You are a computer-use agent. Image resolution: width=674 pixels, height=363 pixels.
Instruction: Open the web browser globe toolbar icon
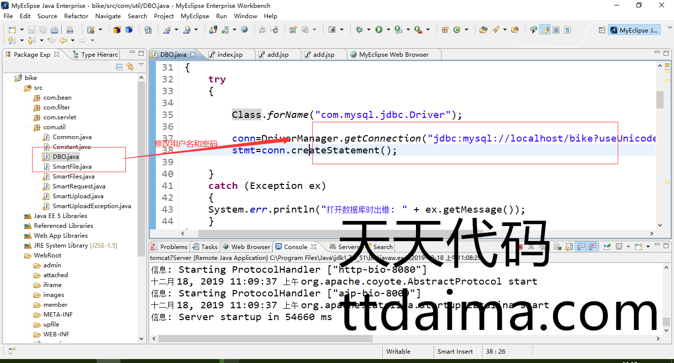[x=244, y=30]
